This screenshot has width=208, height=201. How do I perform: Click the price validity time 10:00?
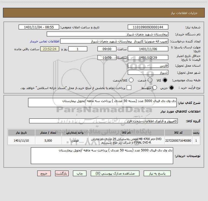pos(107,57)
